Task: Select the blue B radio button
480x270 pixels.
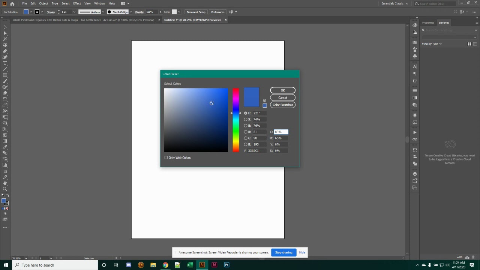Action: pyautogui.click(x=246, y=144)
